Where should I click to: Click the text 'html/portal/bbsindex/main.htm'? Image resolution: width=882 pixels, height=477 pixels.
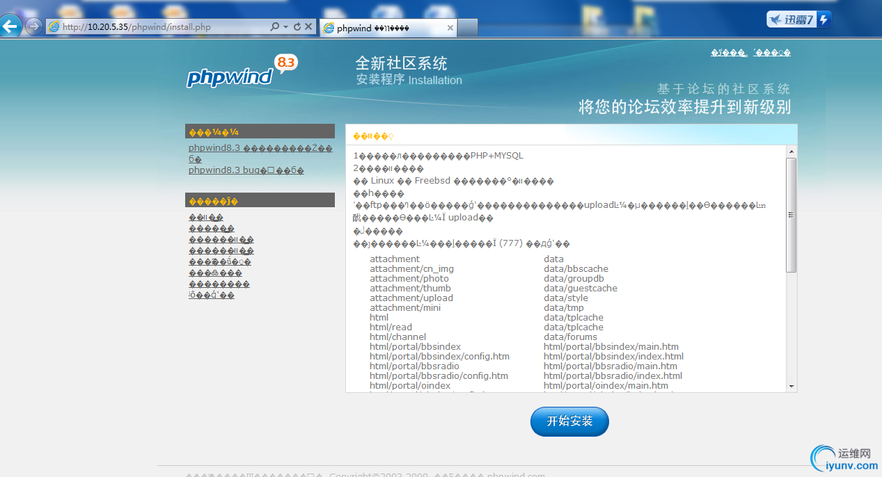(x=611, y=347)
